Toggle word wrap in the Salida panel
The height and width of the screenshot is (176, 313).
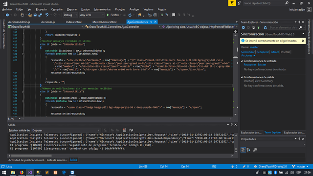tap(131, 130)
